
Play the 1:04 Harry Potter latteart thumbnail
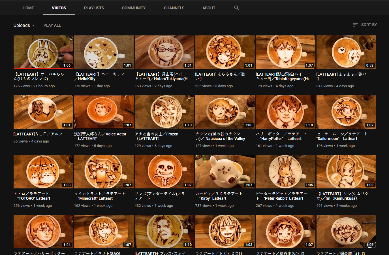point(43,231)
